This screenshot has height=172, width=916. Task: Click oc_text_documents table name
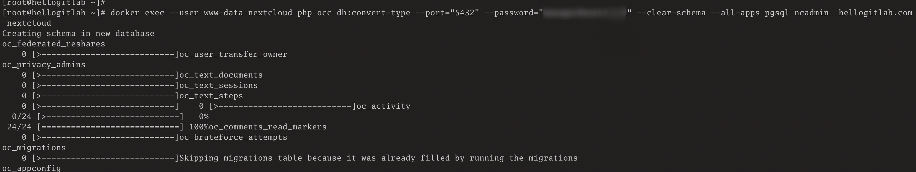tap(221, 75)
